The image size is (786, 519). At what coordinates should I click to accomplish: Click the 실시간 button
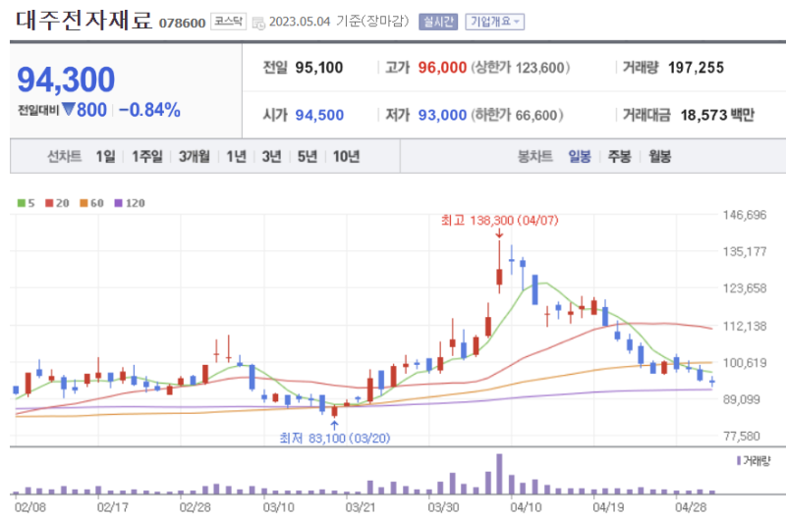[x=438, y=22]
